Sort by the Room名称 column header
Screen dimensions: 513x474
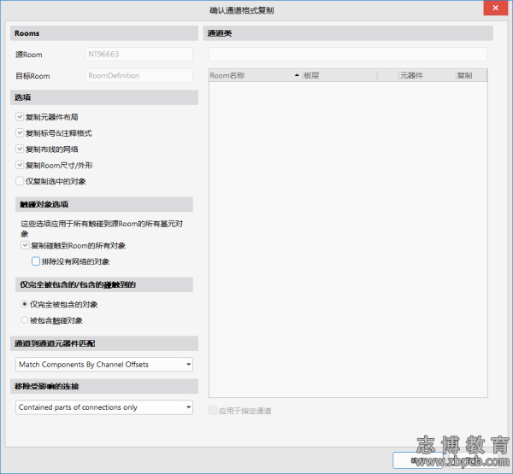256,75
